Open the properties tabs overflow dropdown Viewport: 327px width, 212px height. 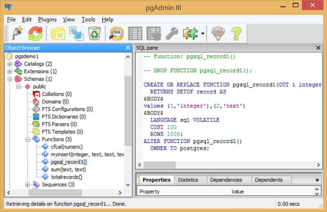pos(317,180)
